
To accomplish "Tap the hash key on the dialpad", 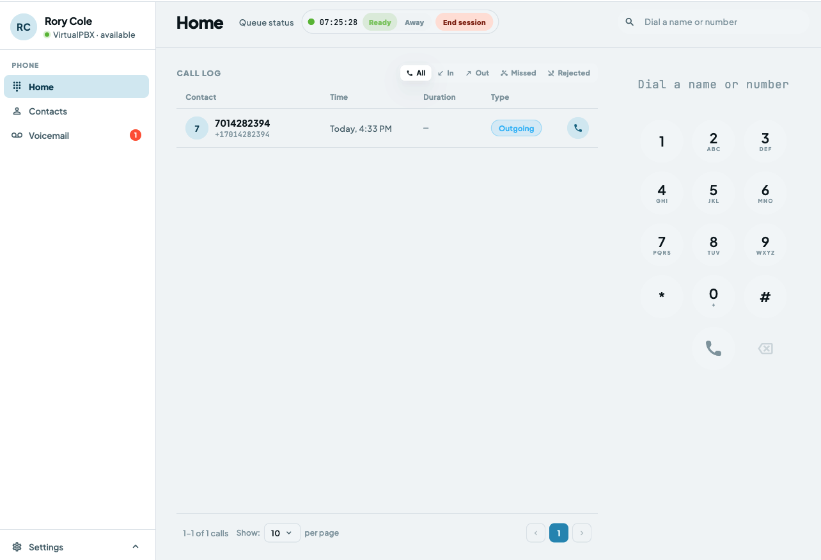I will pos(765,297).
